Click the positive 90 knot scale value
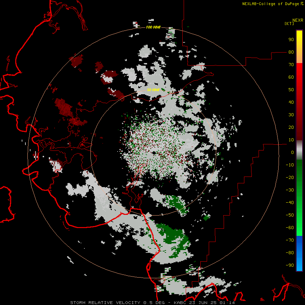 (x=291, y=40)
